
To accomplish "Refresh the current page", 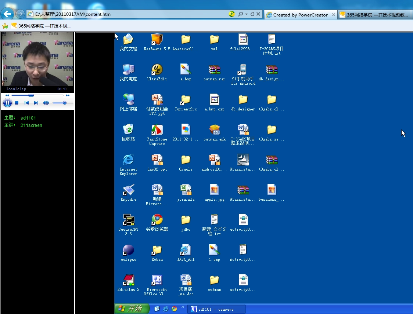I will pyautogui.click(x=253, y=14).
